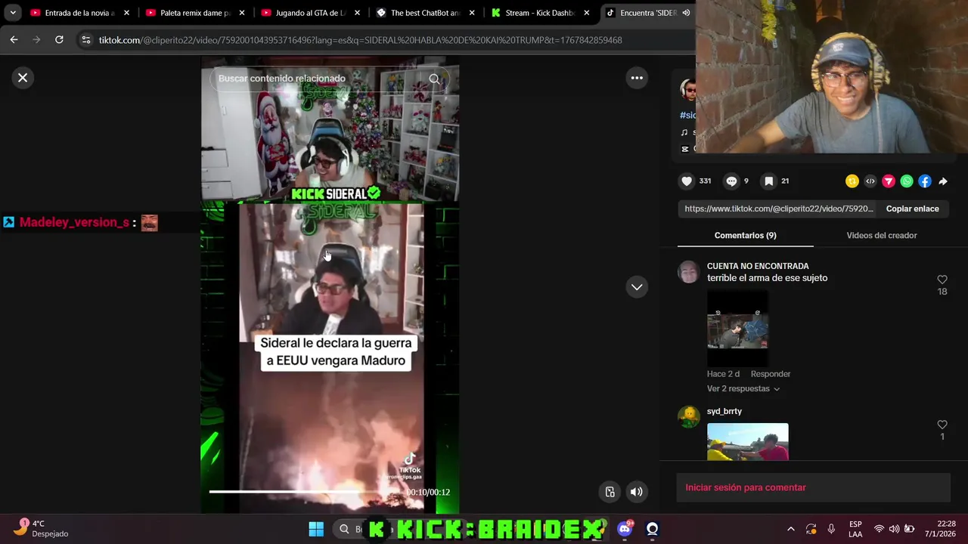Viewport: 968px width, 544px height.
Task: Open the three-dot more options menu
Action: tap(637, 78)
